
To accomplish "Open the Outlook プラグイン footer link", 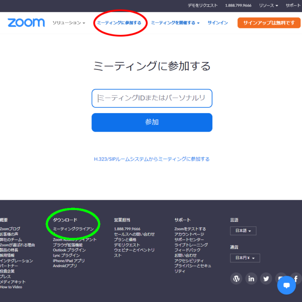I will pyautogui.click(x=69, y=250).
